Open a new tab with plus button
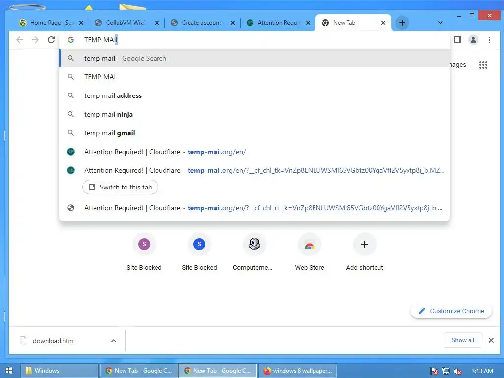 click(402, 23)
